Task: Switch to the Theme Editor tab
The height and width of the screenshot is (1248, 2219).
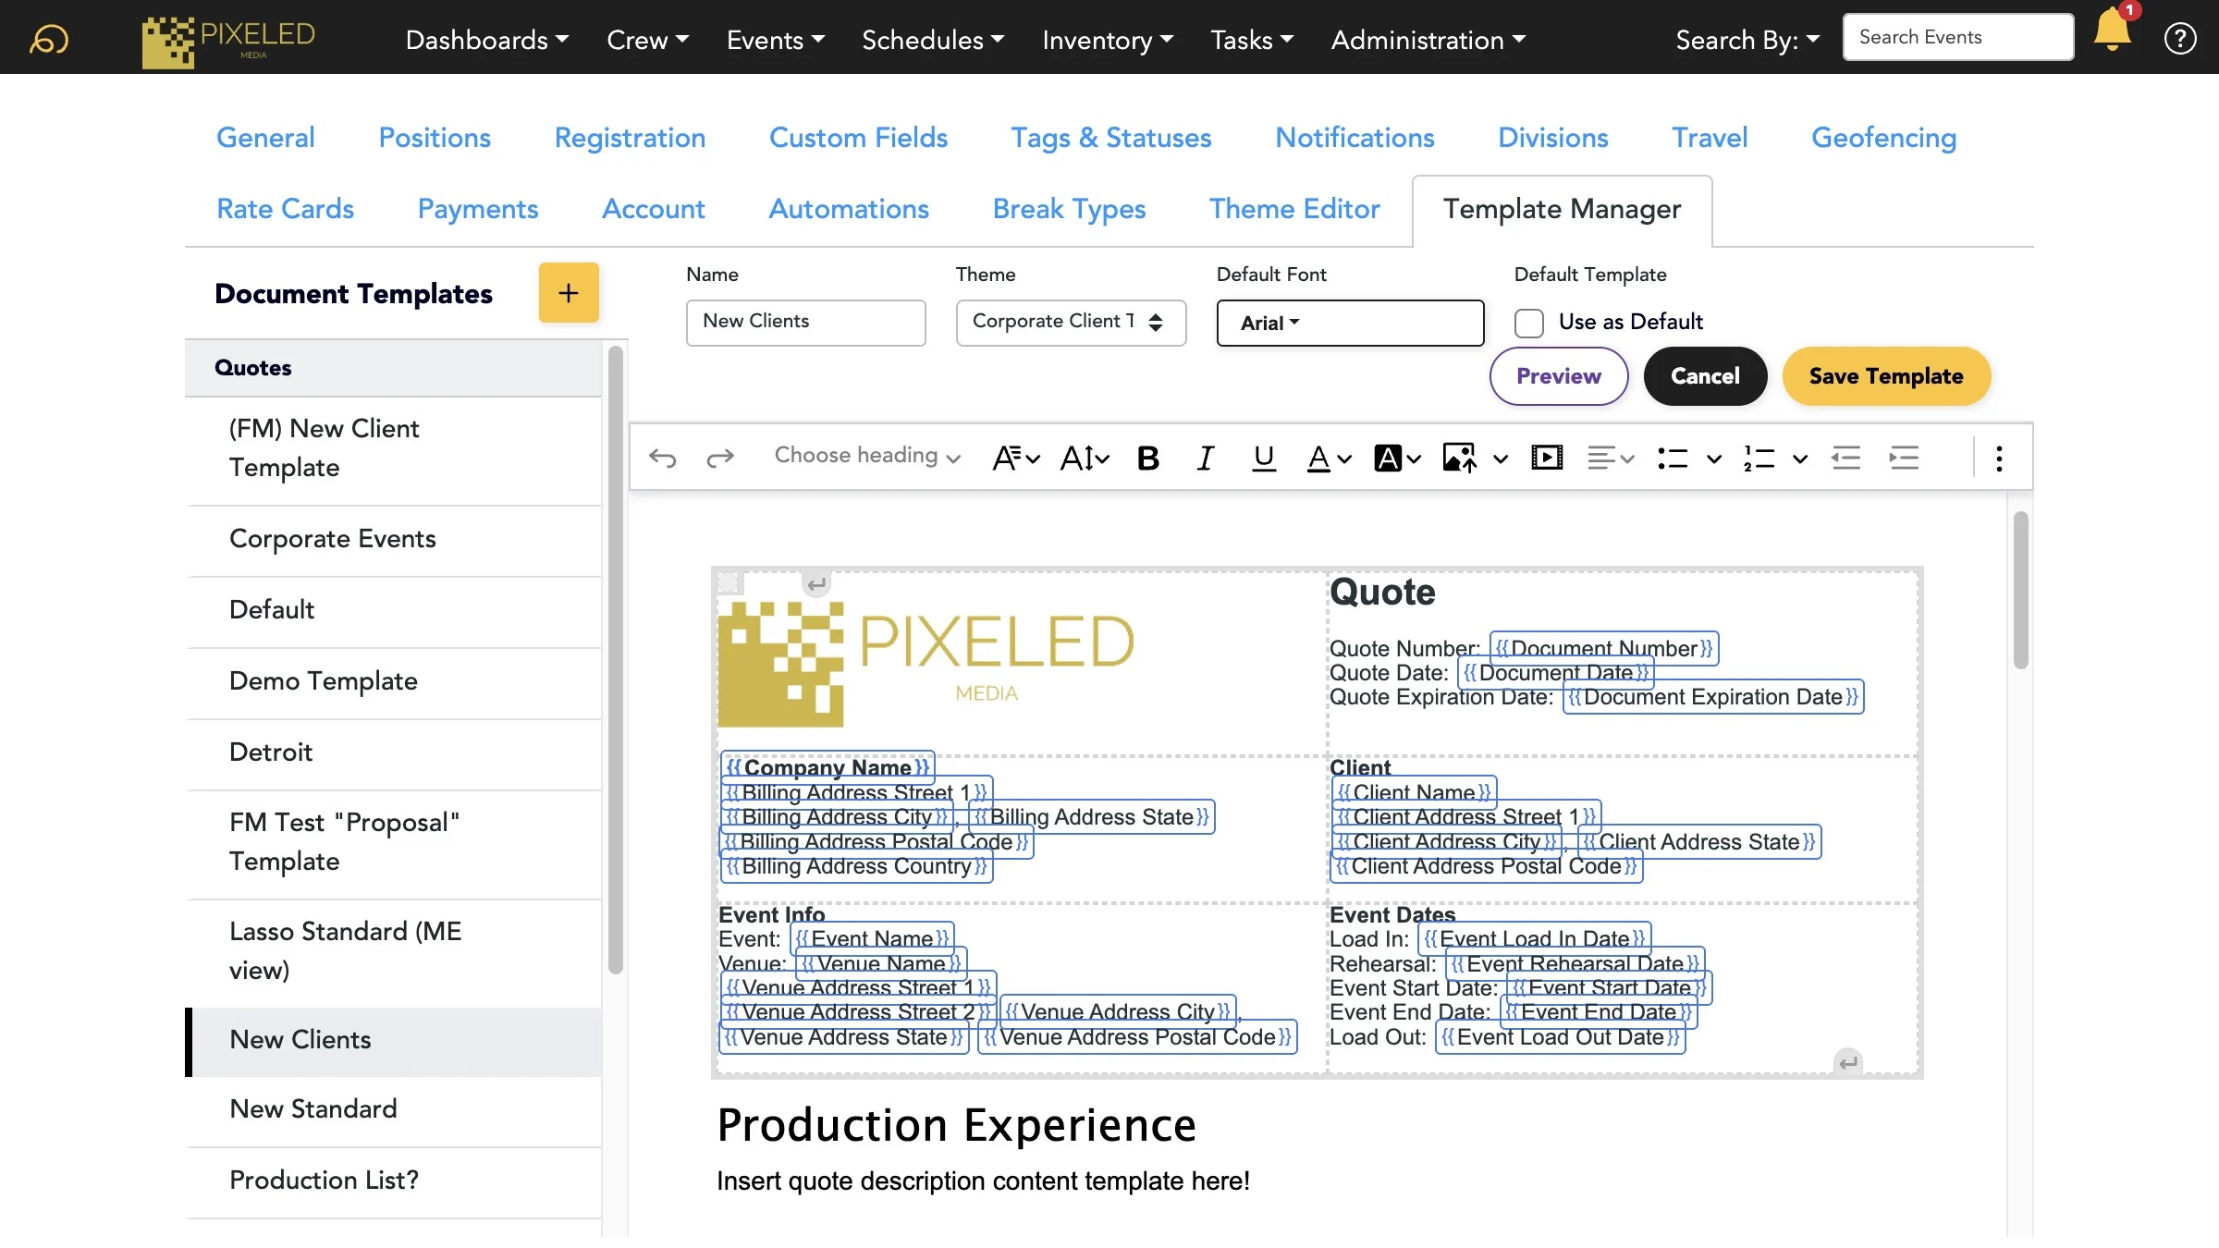Action: pos(1294,209)
